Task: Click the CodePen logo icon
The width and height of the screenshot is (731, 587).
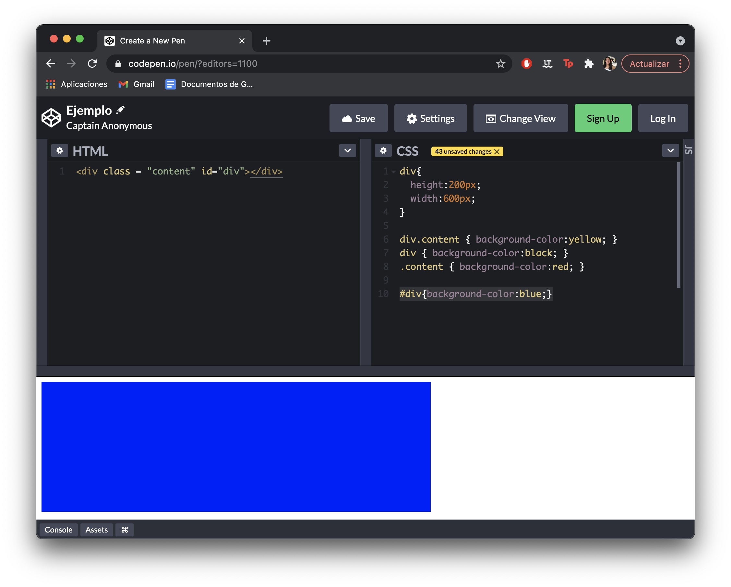Action: pos(51,118)
